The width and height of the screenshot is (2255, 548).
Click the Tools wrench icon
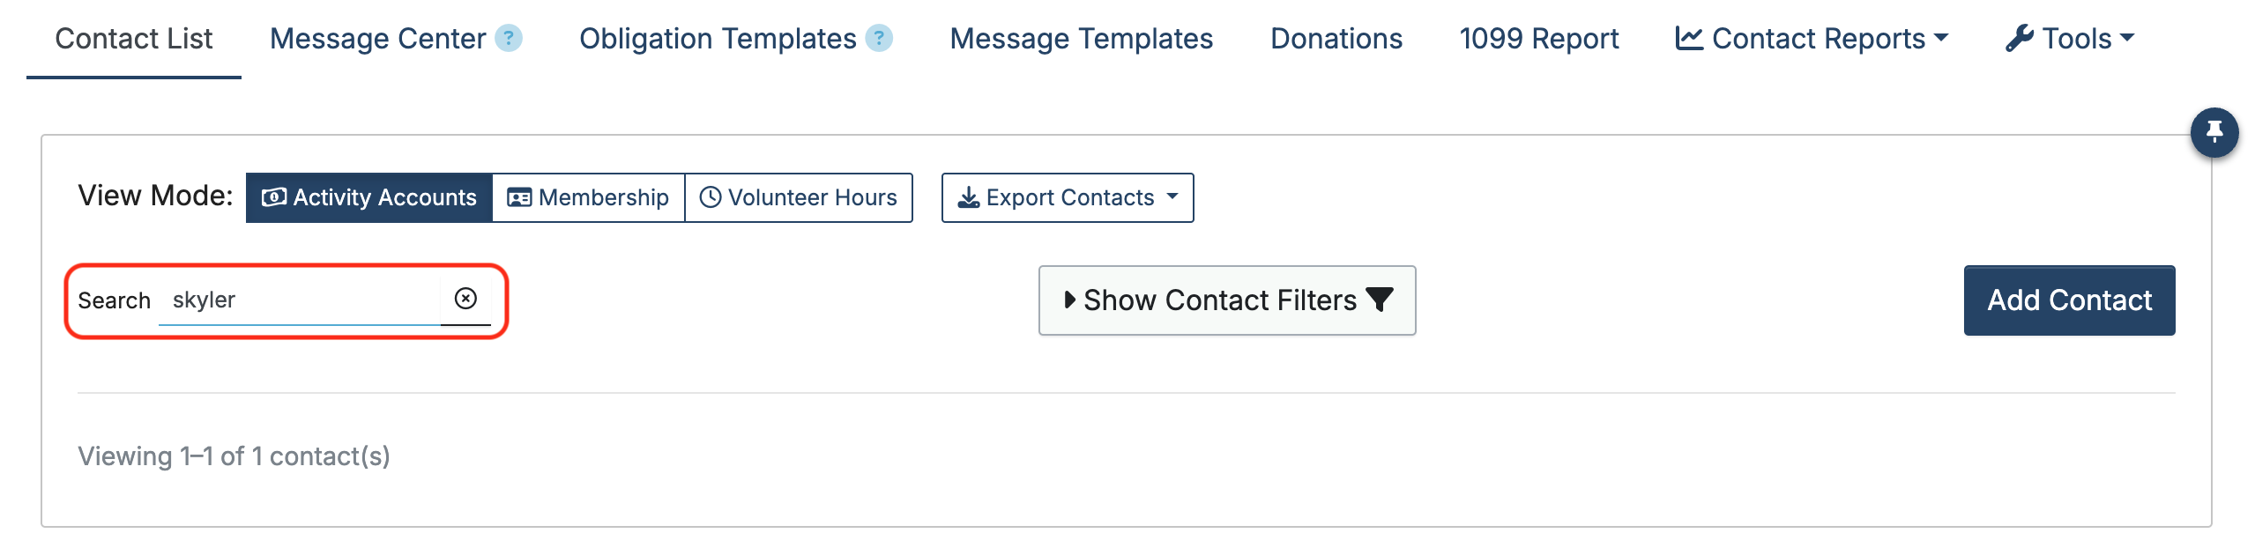(2019, 38)
